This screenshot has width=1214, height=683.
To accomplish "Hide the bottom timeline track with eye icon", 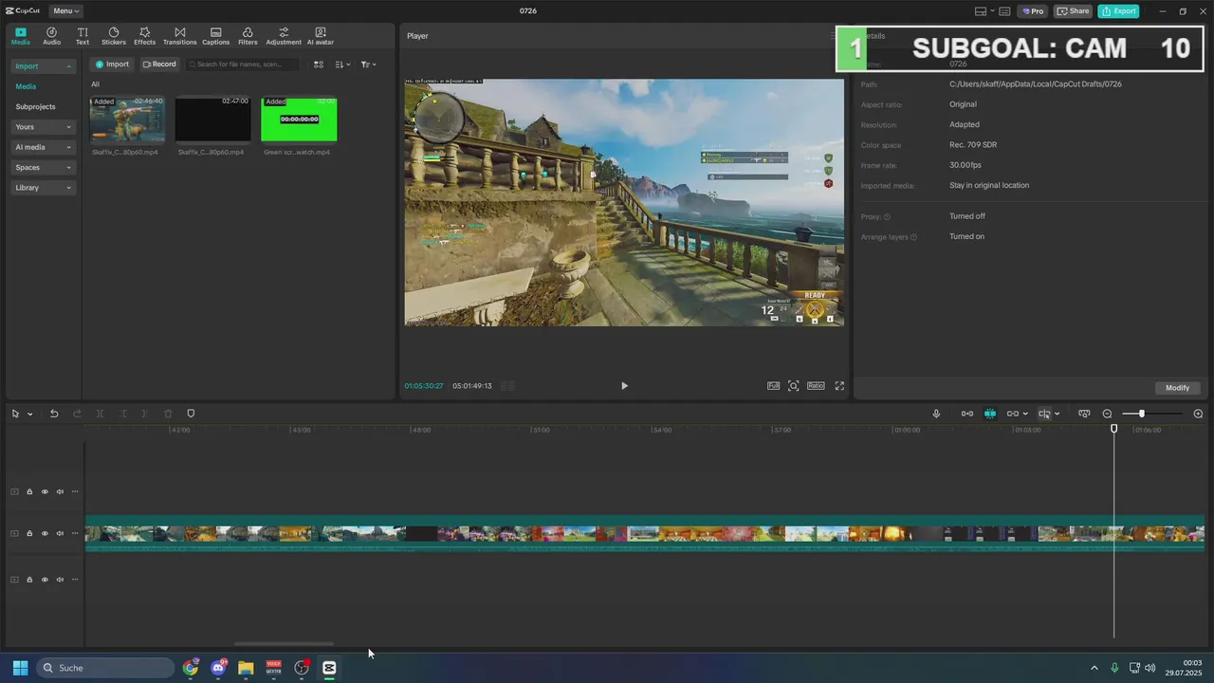I will pyautogui.click(x=45, y=580).
